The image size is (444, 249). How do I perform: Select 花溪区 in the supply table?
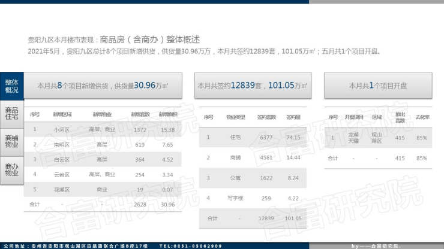click(62, 190)
